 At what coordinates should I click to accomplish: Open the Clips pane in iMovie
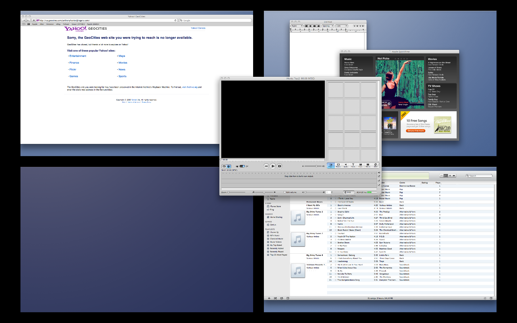331,165
